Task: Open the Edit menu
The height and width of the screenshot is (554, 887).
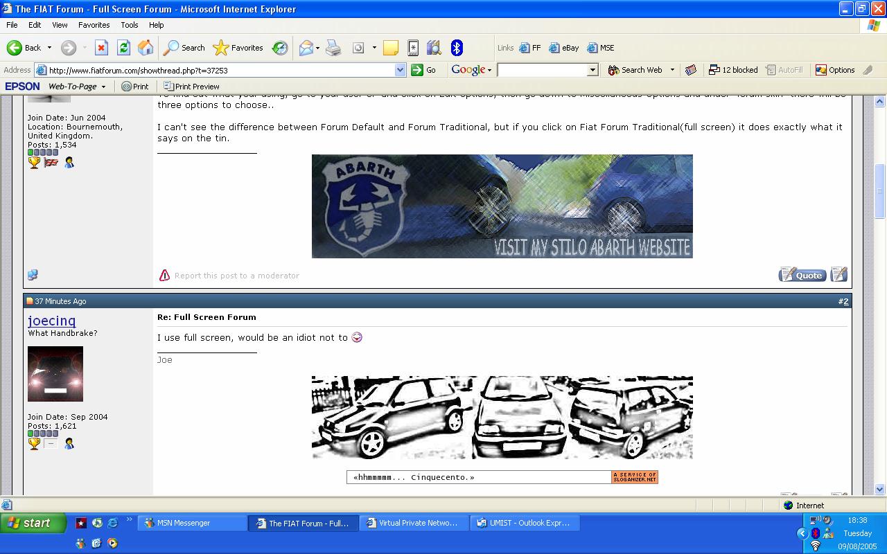Action: click(35, 25)
